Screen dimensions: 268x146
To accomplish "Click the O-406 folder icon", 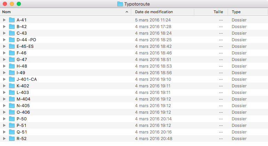I will [12, 112].
